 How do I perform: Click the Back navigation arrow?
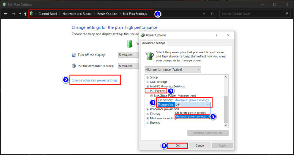pos(6,14)
